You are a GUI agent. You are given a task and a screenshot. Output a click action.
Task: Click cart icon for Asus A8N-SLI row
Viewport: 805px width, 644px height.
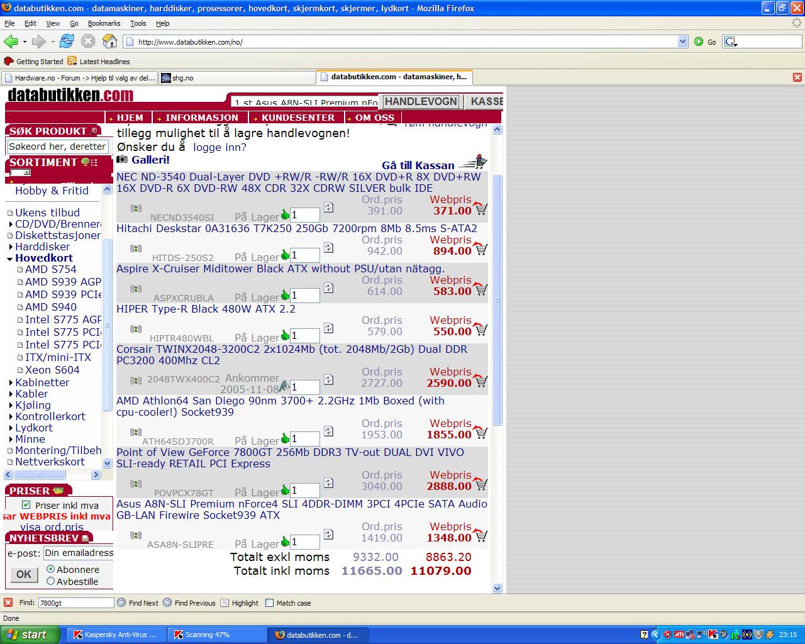tap(481, 536)
